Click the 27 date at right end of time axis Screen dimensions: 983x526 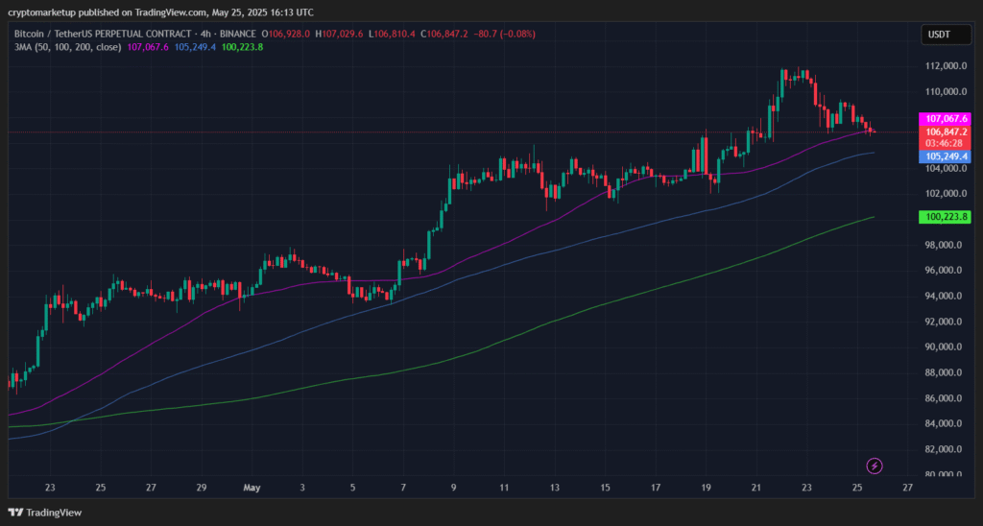coord(907,488)
